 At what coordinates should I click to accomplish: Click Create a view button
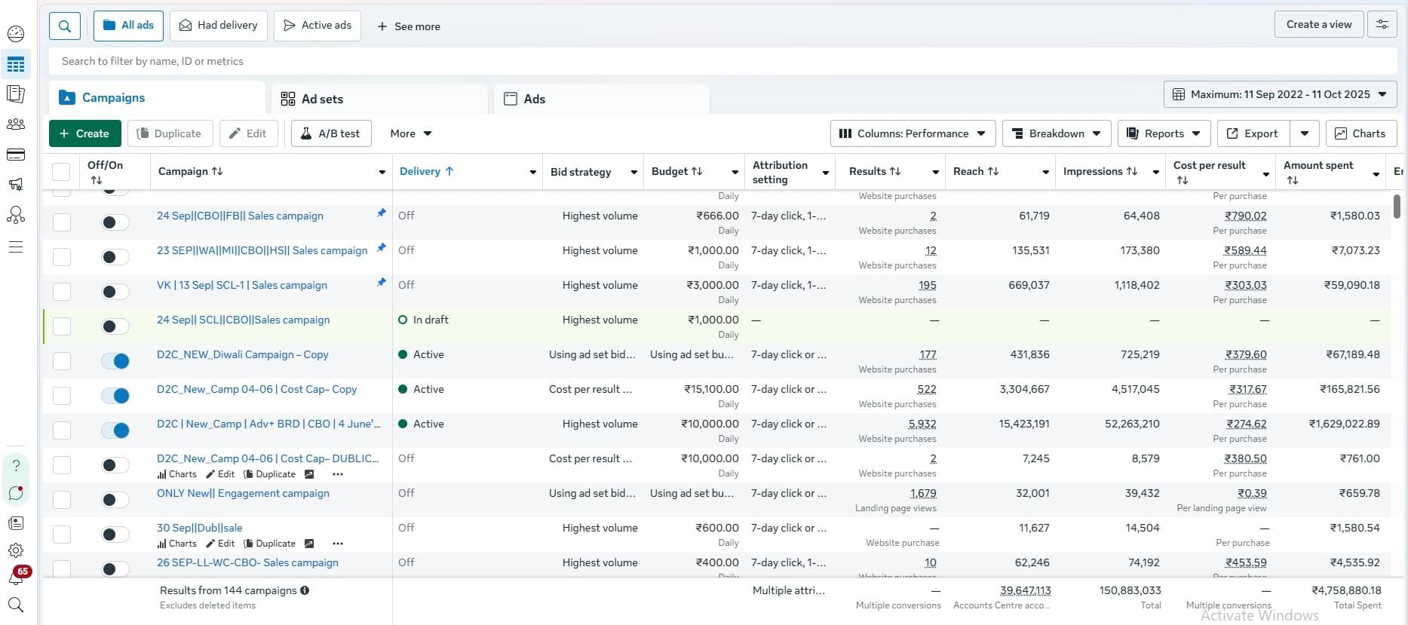point(1319,24)
